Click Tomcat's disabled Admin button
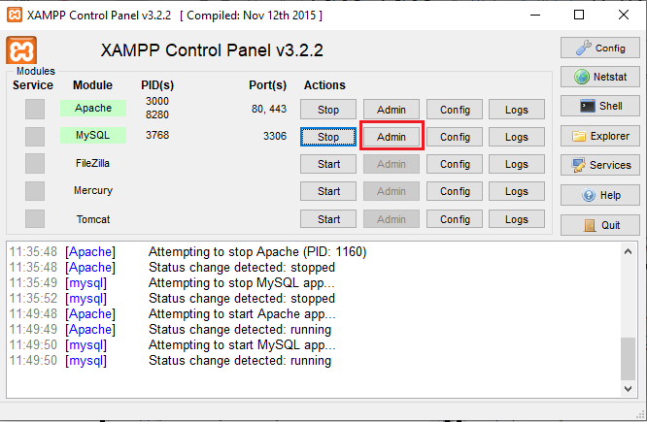This screenshot has width=647, height=422. [x=392, y=219]
